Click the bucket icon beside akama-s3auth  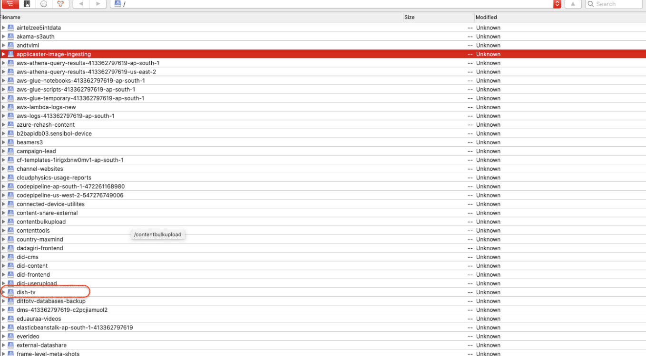point(10,37)
